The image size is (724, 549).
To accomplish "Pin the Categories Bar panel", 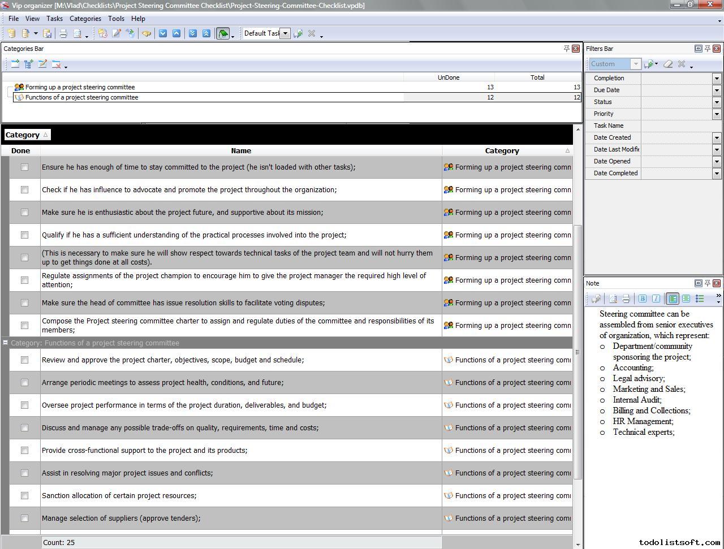I will coord(566,49).
